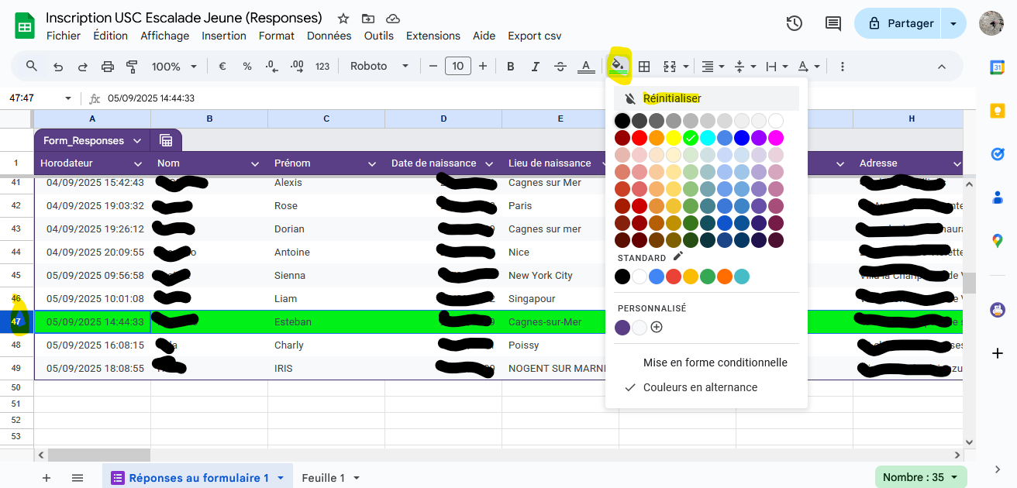Open the Données menu
The height and width of the screenshot is (488, 1017).
pyautogui.click(x=329, y=36)
